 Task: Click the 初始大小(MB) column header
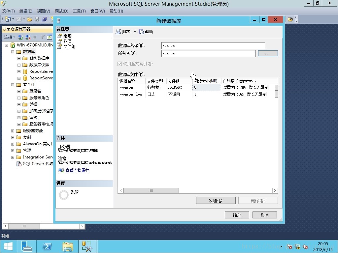click(x=206, y=81)
